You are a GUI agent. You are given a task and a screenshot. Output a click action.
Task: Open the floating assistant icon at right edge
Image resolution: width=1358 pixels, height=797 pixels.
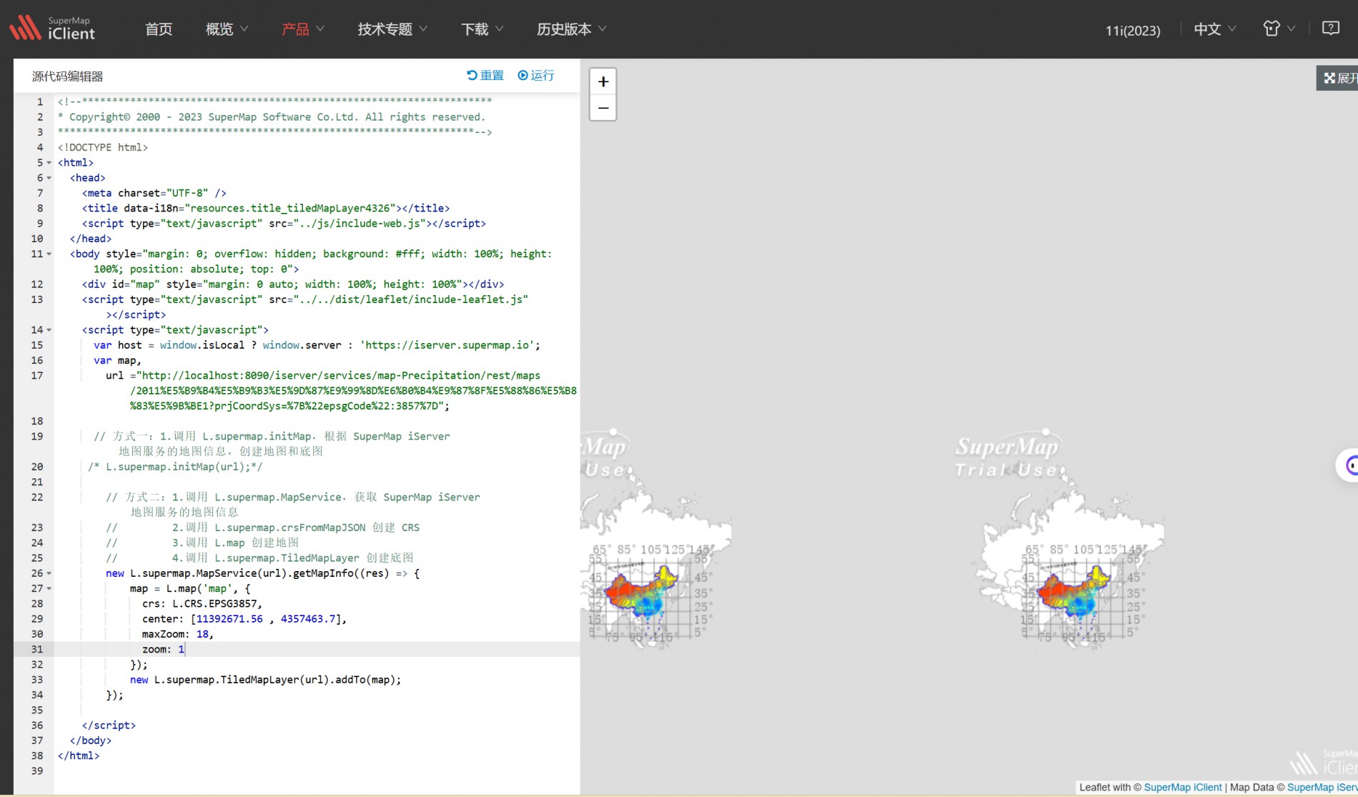[x=1349, y=466]
